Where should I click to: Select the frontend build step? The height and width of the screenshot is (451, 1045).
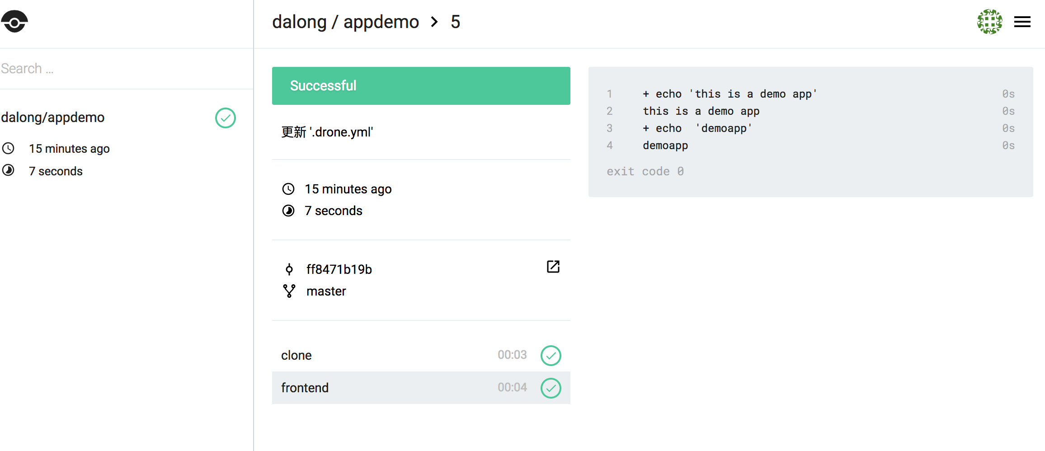pyautogui.click(x=305, y=388)
